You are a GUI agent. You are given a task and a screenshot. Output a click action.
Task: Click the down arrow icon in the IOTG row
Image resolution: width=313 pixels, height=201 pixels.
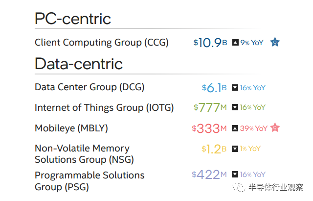(x=235, y=107)
